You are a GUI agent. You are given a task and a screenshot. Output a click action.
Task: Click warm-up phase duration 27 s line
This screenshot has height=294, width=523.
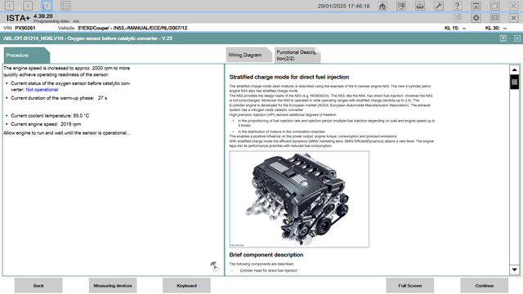click(59, 98)
